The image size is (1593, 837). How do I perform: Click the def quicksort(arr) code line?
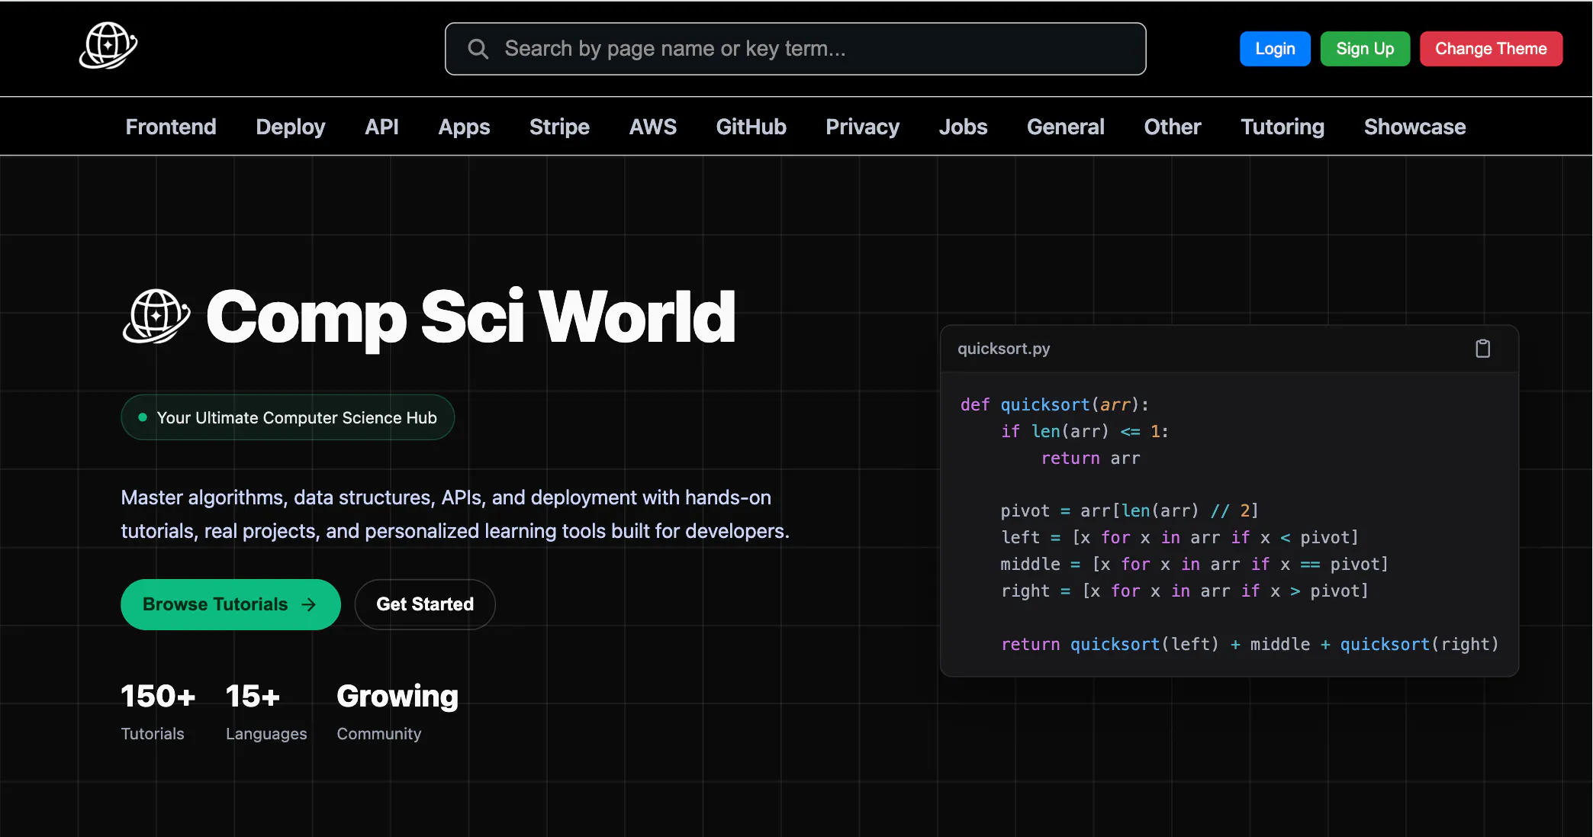point(1054,404)
